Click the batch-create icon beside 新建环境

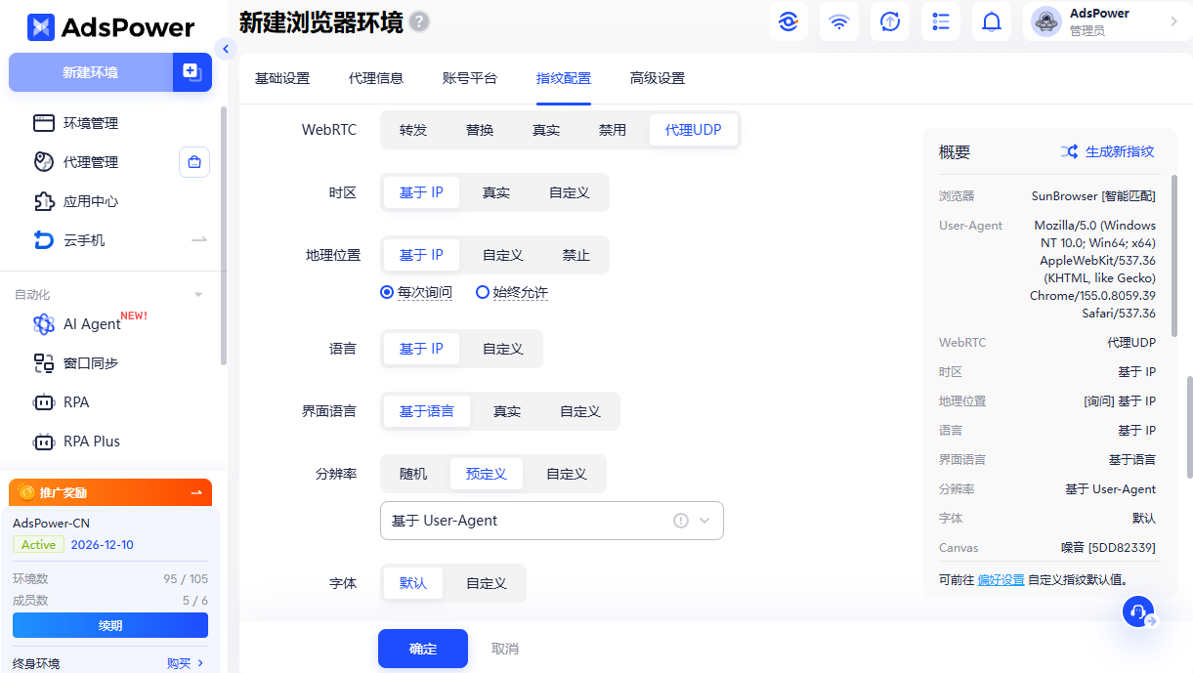(x=192, y=72)
